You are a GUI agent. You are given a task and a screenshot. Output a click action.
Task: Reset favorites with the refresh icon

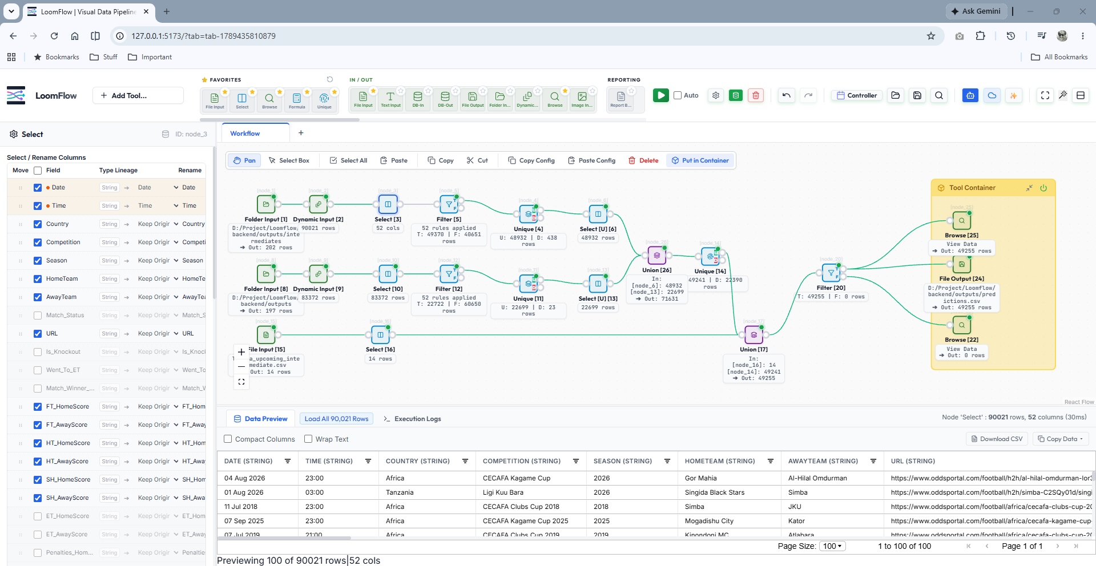(x=329, y=79)
